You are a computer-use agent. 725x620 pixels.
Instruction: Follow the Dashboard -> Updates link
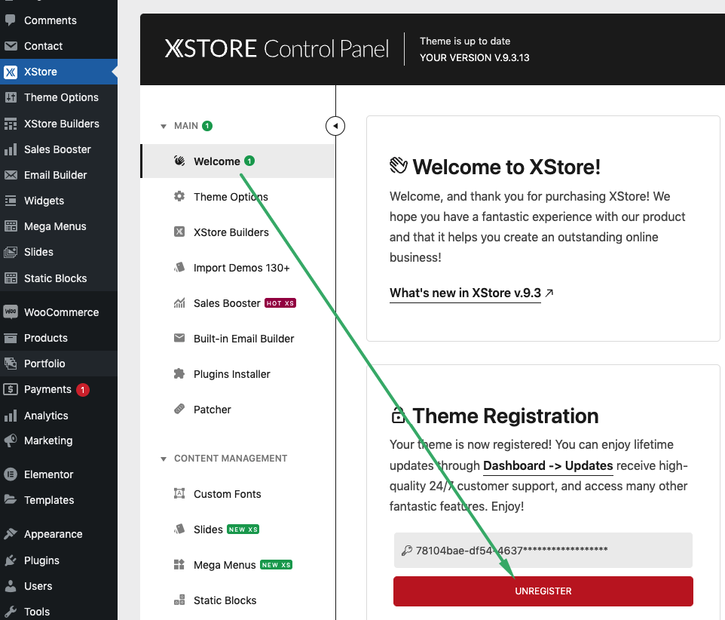tap(548, 465)
